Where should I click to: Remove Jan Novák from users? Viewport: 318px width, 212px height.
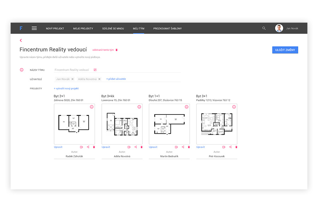72,79
